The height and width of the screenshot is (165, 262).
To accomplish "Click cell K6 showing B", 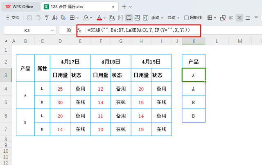I will coord(194,116).
